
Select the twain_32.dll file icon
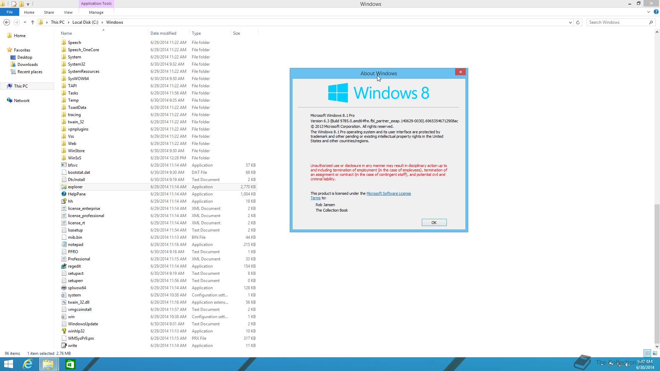point(64,302)
